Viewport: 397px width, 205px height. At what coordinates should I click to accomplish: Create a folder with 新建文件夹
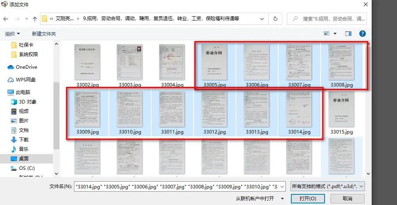tap(44, 34)
